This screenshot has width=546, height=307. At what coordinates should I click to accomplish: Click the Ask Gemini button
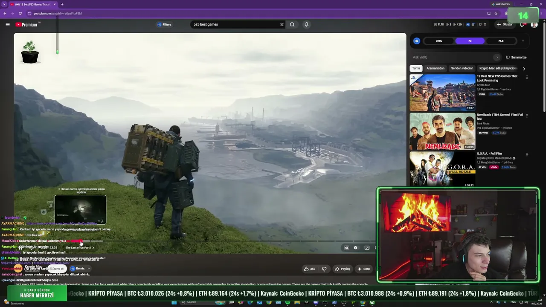click(x=501, y=4)
